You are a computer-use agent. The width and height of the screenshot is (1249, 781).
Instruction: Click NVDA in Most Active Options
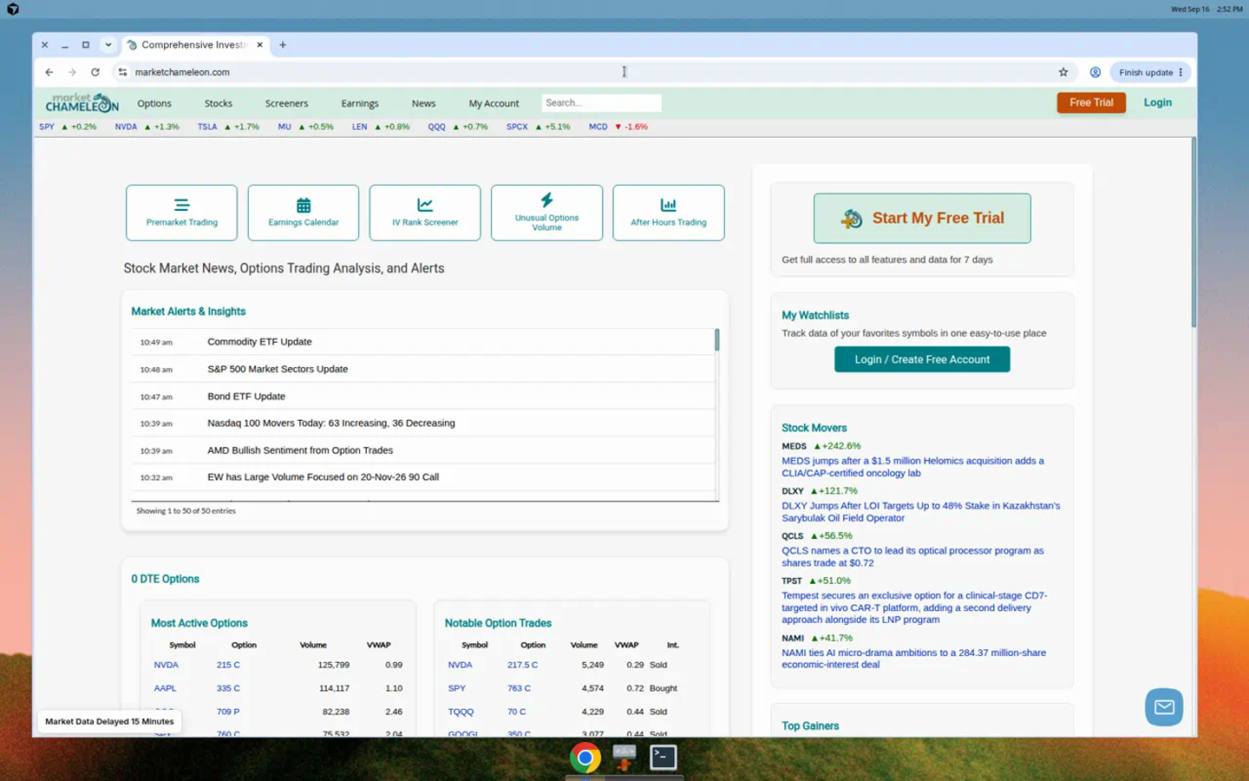(x=166, y=666)
